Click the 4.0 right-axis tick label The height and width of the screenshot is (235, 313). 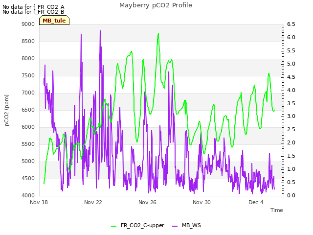(291, 90)
